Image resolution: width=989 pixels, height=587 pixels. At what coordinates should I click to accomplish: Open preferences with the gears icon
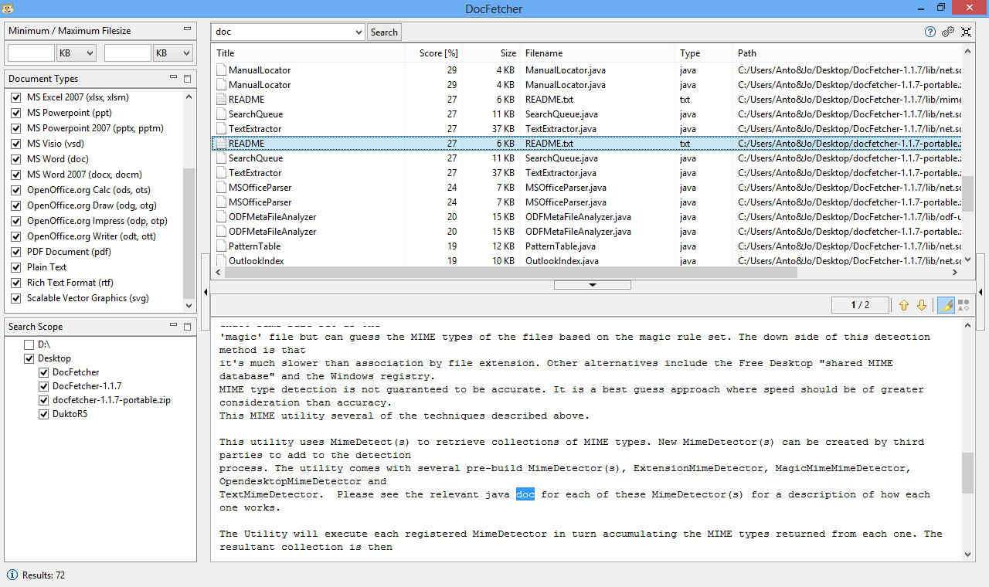pyautogui.click(x=948, y=32)
